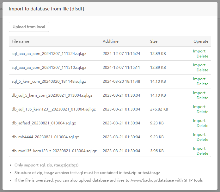Click the Addtime column header
Viewport: 220px width, 192px height.
(x=110, y=41)
